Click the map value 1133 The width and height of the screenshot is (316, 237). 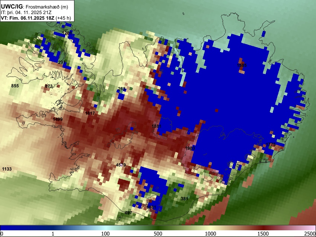click(x=7, y=169)
